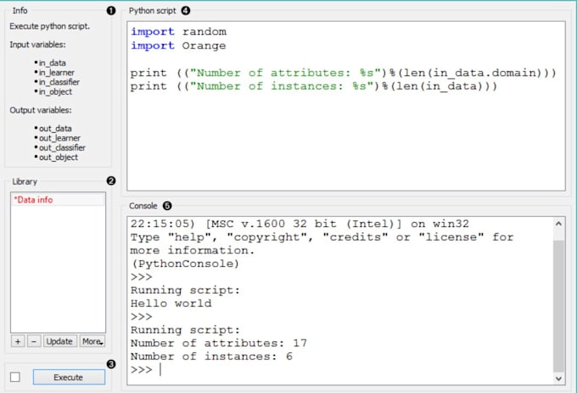This screenshot has height=393, width=577.
Task: Open the More dropdown menu in Library
Action: [x=92, y=341]
